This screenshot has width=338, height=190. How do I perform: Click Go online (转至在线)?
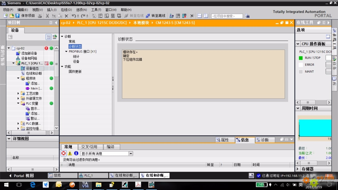click(x=134, y=16)
